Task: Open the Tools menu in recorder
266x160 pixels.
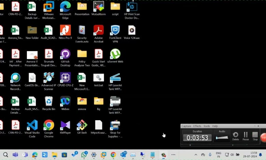Action: 207,126
